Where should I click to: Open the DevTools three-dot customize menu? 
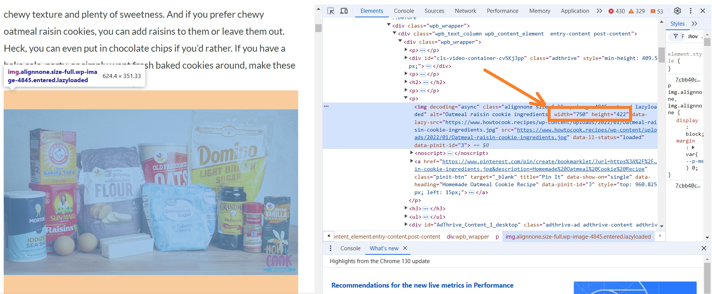pyautogui.click(x=691, y=11)
